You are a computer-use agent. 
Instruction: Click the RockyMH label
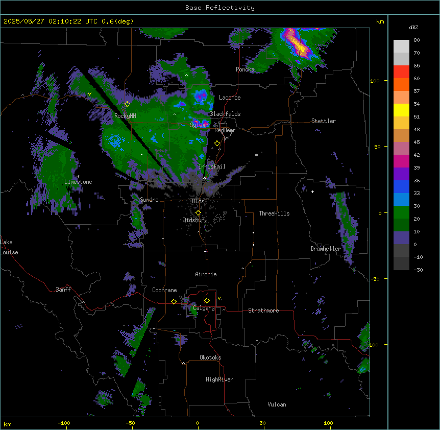coord(125,116)
